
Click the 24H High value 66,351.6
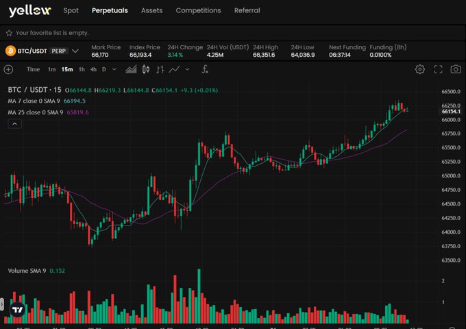point(264,55)
